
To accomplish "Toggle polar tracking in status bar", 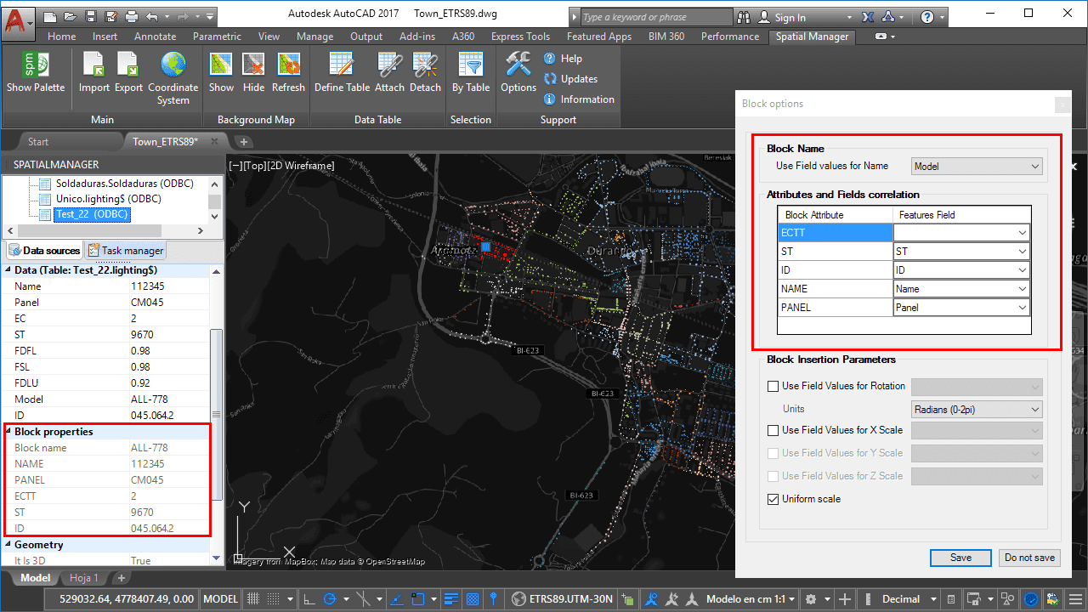I will (331, 599).
